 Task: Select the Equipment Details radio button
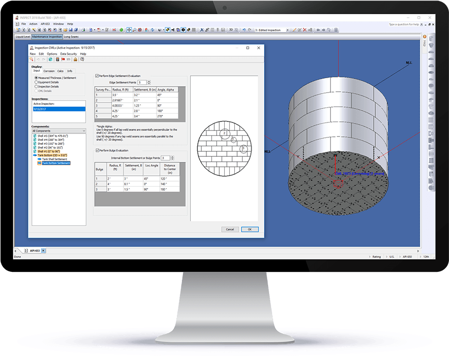(x=36, y=83)
